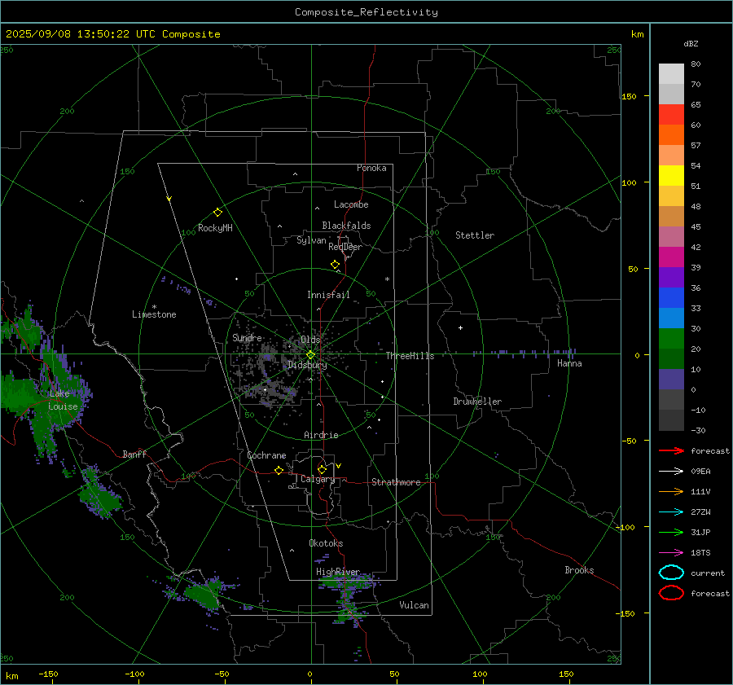The height and width of the screenshot is (685, 733).
Task: Click the asterisk marker above Limestone
Action: pos(154,307)
